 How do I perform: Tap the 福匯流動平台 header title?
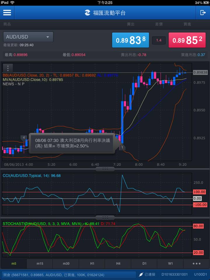(109, 13)
